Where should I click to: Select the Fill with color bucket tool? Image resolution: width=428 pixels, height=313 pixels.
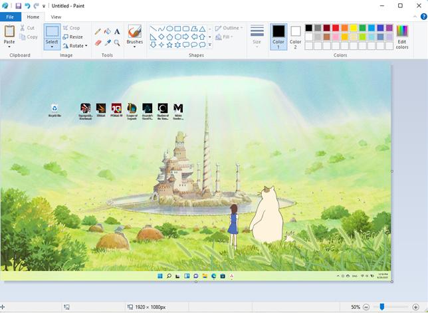click(107, 32)
